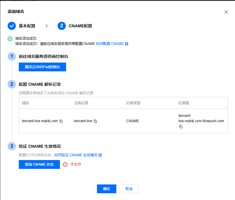Select the CNAME配置 step label
Screen dimensions: 235x200
[x=80, y=26]
